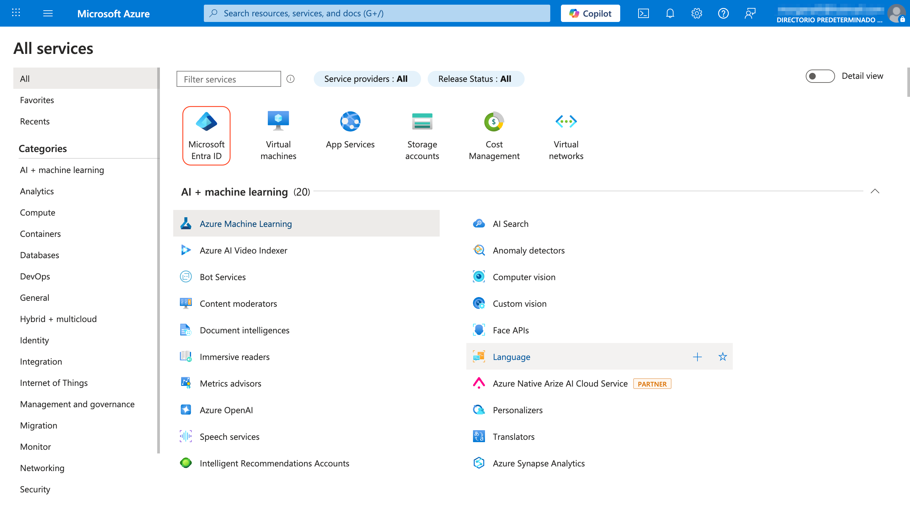This screenshot has width=910, height=511.
Task: Open Cost Management
Action: pyautogui.click(x=494, y=135)
